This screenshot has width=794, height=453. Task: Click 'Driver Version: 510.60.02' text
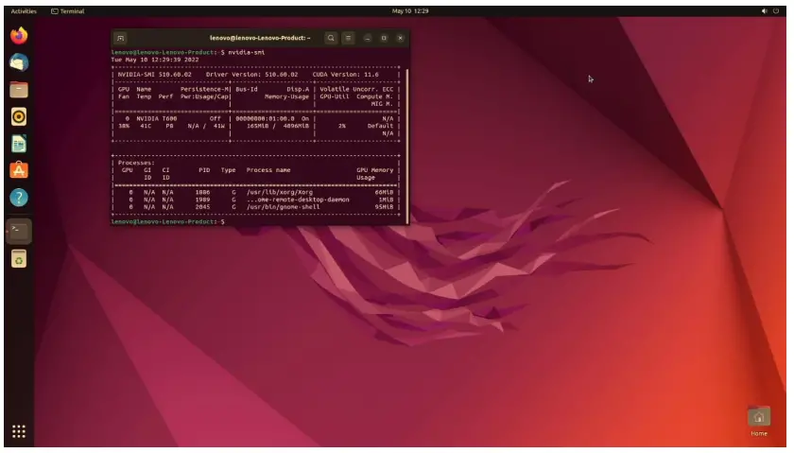pyautogui.click(x=251, y=75)
